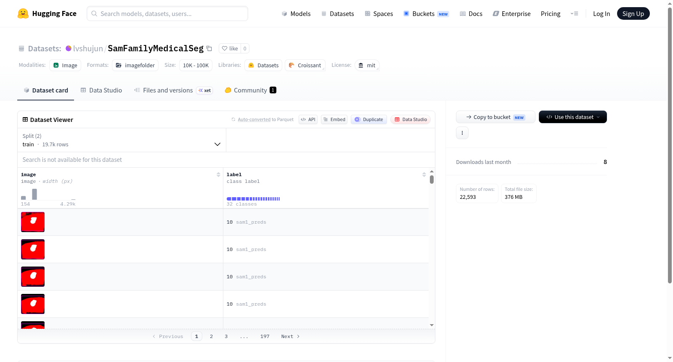Click the fourth row image thumbnail

coord(33,304)
